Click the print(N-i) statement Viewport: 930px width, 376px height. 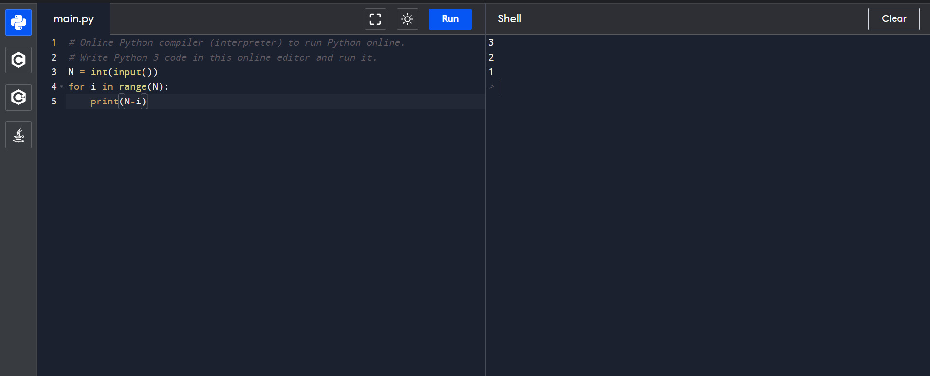pos(118,101)
